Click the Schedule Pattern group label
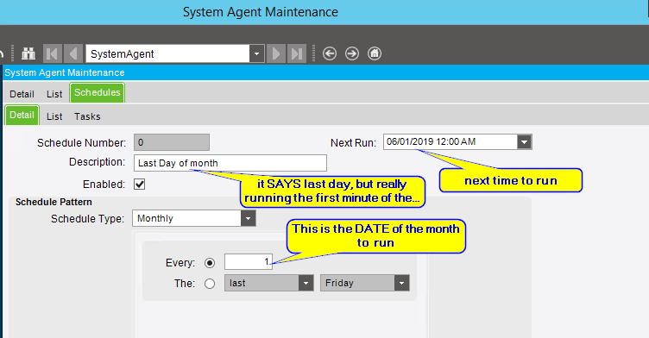This screenshot has width=649, height=338. pyautogui.click(x=54, y=202)
